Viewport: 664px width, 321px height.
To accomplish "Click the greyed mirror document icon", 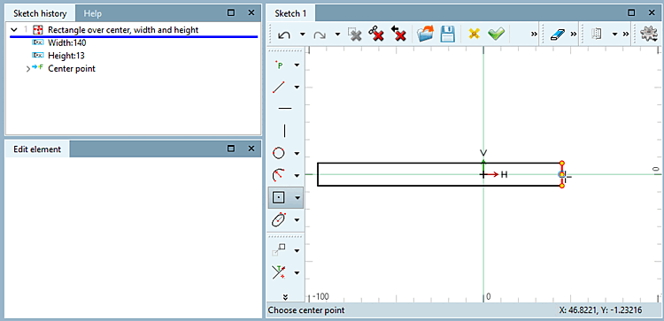I will pyautogui.click(x=597, y=34).
